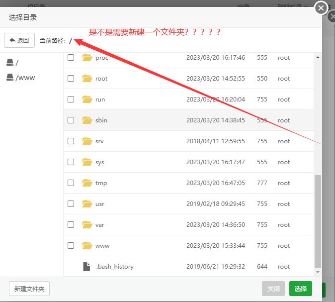
Task: Tick the sbin folder checkbox
Action: point(71,120)
